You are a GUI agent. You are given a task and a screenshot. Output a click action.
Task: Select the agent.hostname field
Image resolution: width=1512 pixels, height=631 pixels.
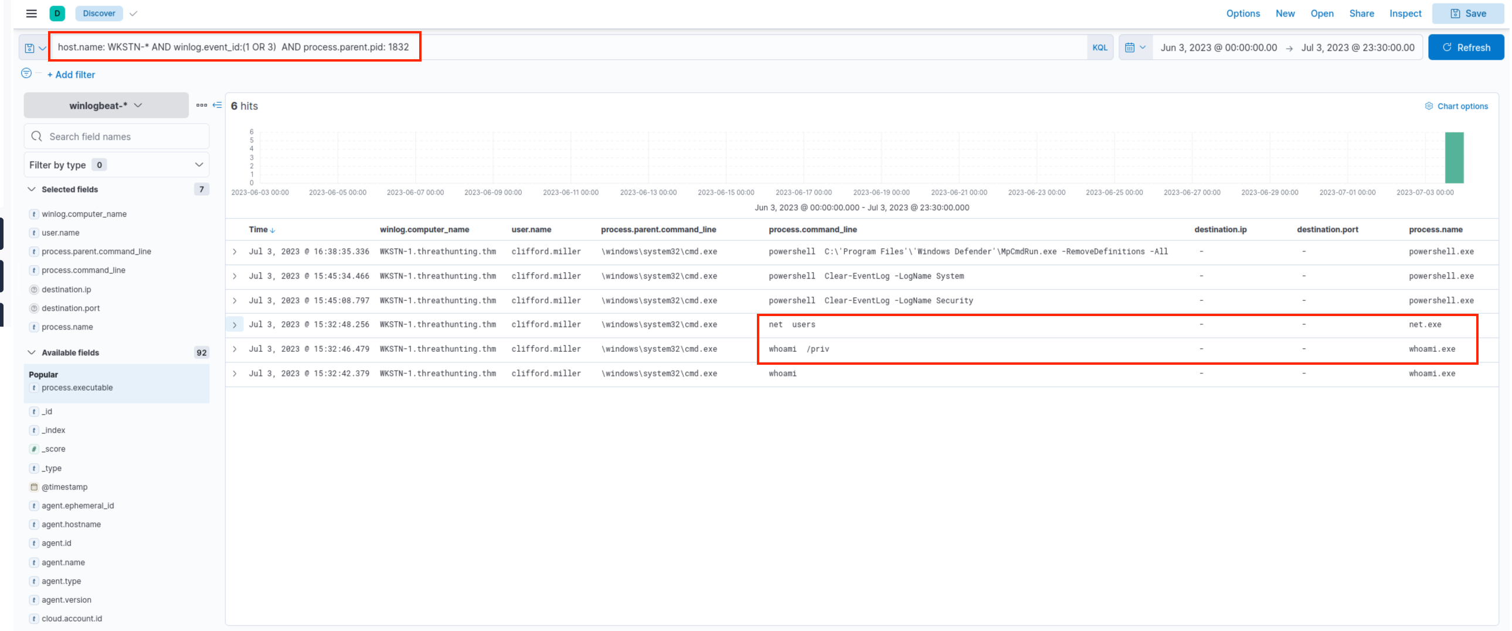[71, 525]
